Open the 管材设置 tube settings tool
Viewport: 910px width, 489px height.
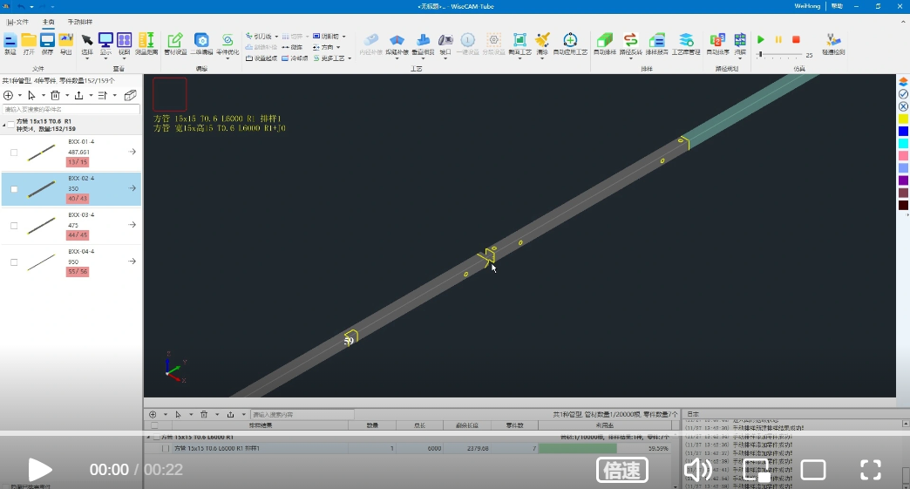tap(175, 42)
